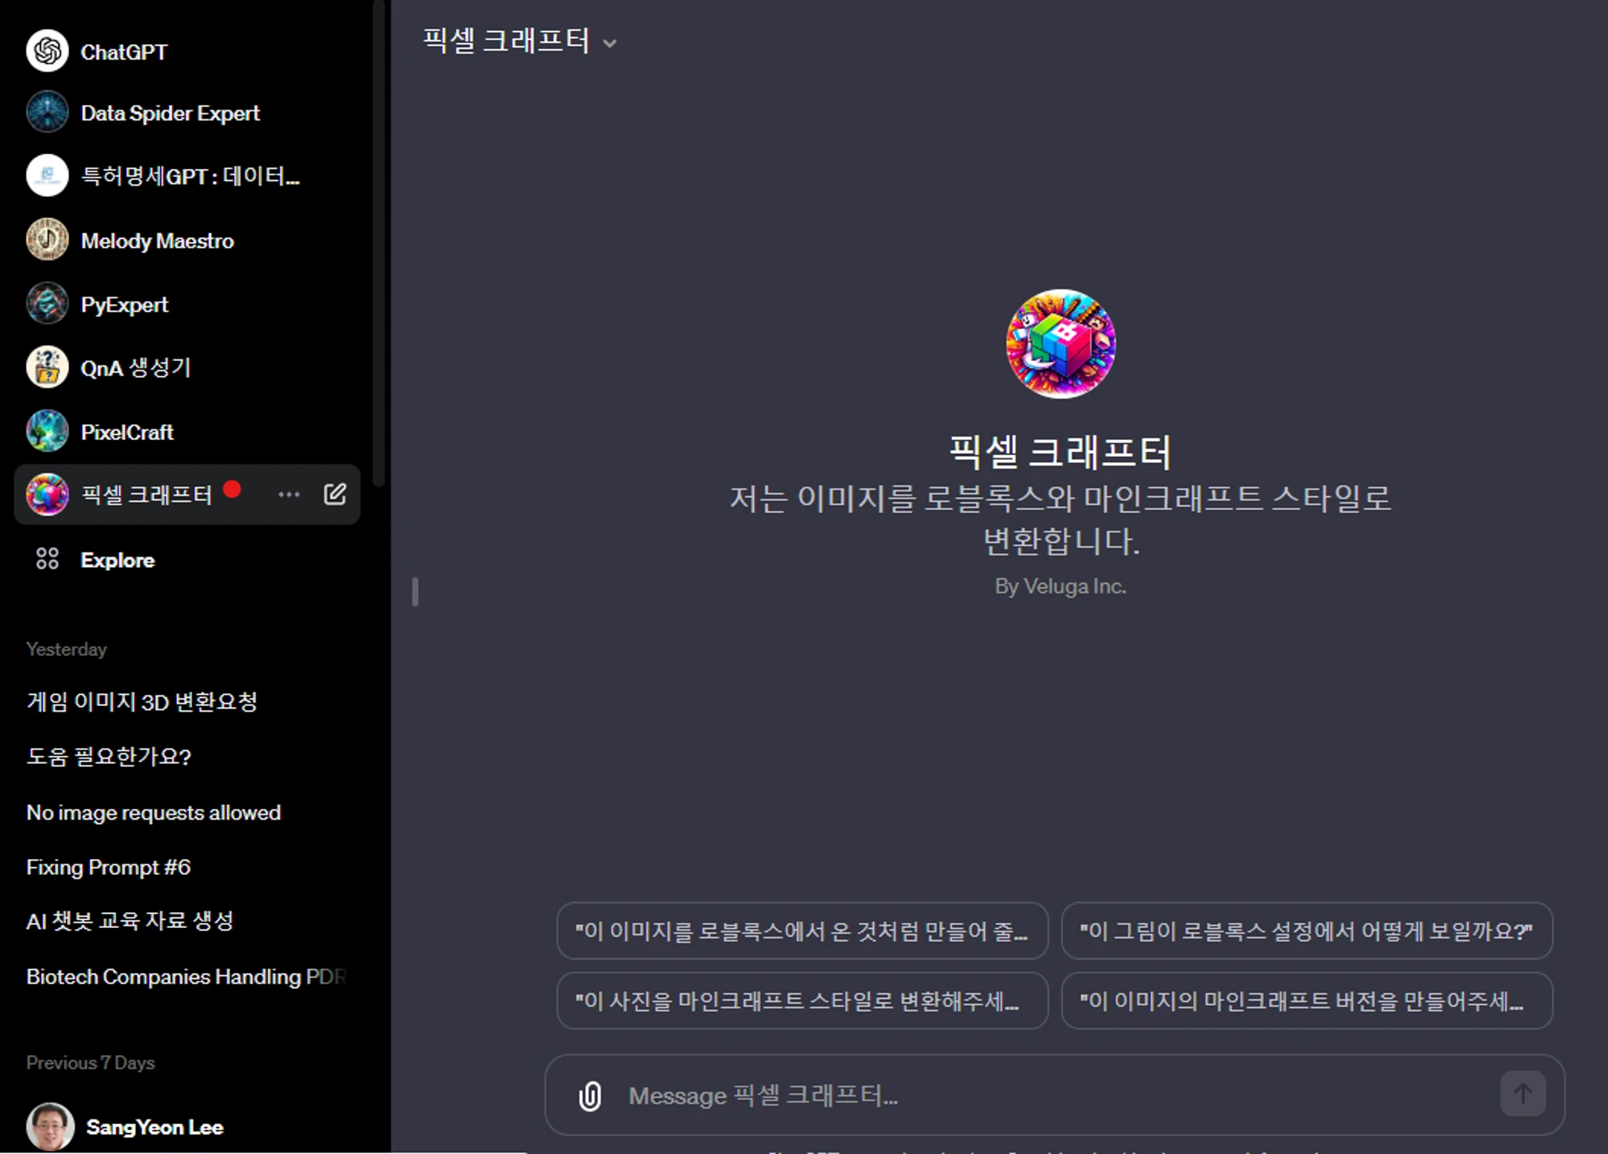The height and width of the screenshot is (1154, 1608).
Task: Click the send message arrow button
Action: 1523,1094
